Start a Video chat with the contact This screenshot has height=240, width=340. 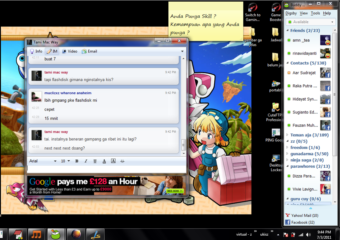[70, 51]
